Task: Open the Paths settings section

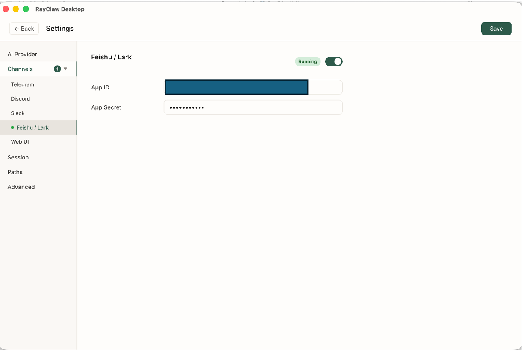Action: tap(15, 172)
